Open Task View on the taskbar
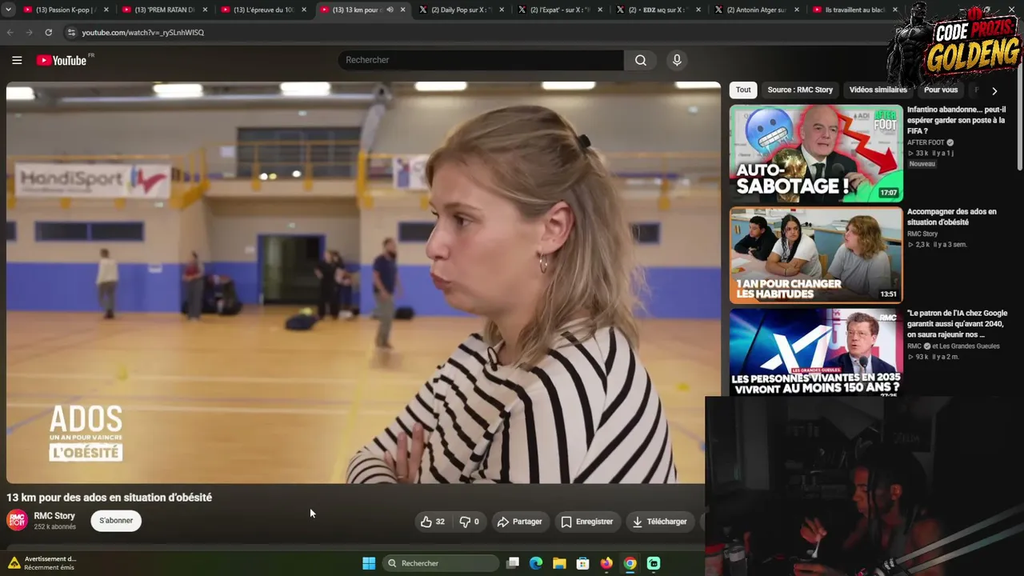The image size is (1024, 576). click(x=513, y=563)
